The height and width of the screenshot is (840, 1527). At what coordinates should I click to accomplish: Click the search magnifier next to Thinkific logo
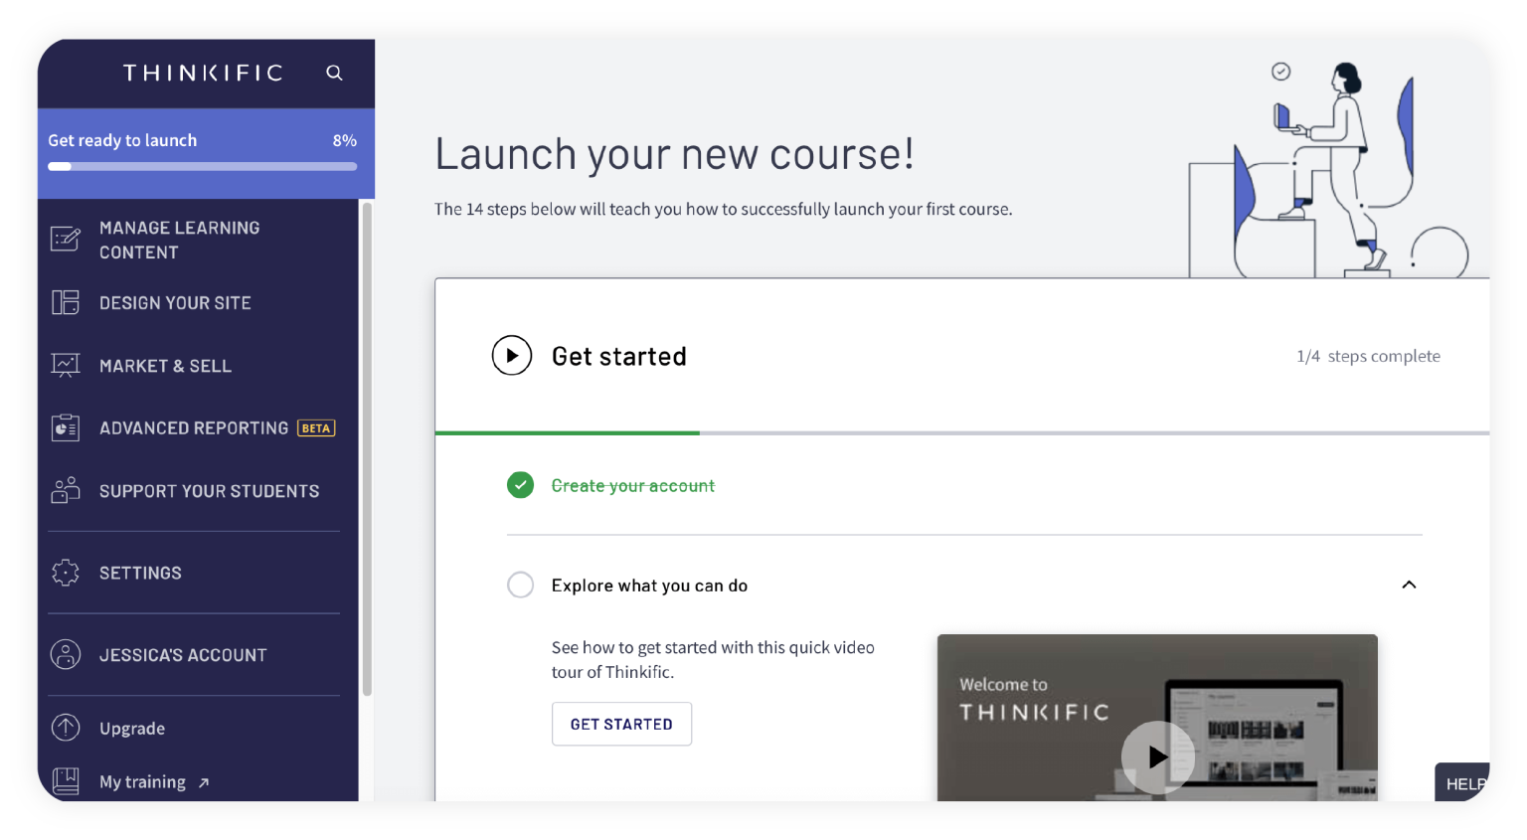(334, 73)
